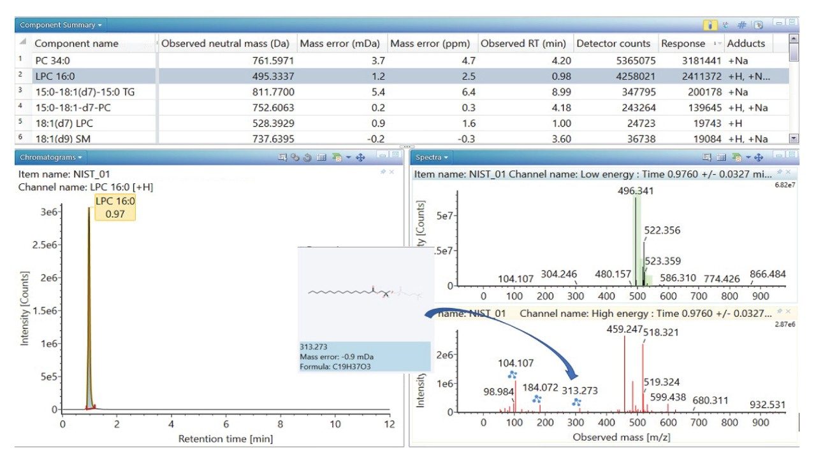Click the fragment icon below the 184.072 peak
The image size is (816, 464).
click(x=537, y=398)
